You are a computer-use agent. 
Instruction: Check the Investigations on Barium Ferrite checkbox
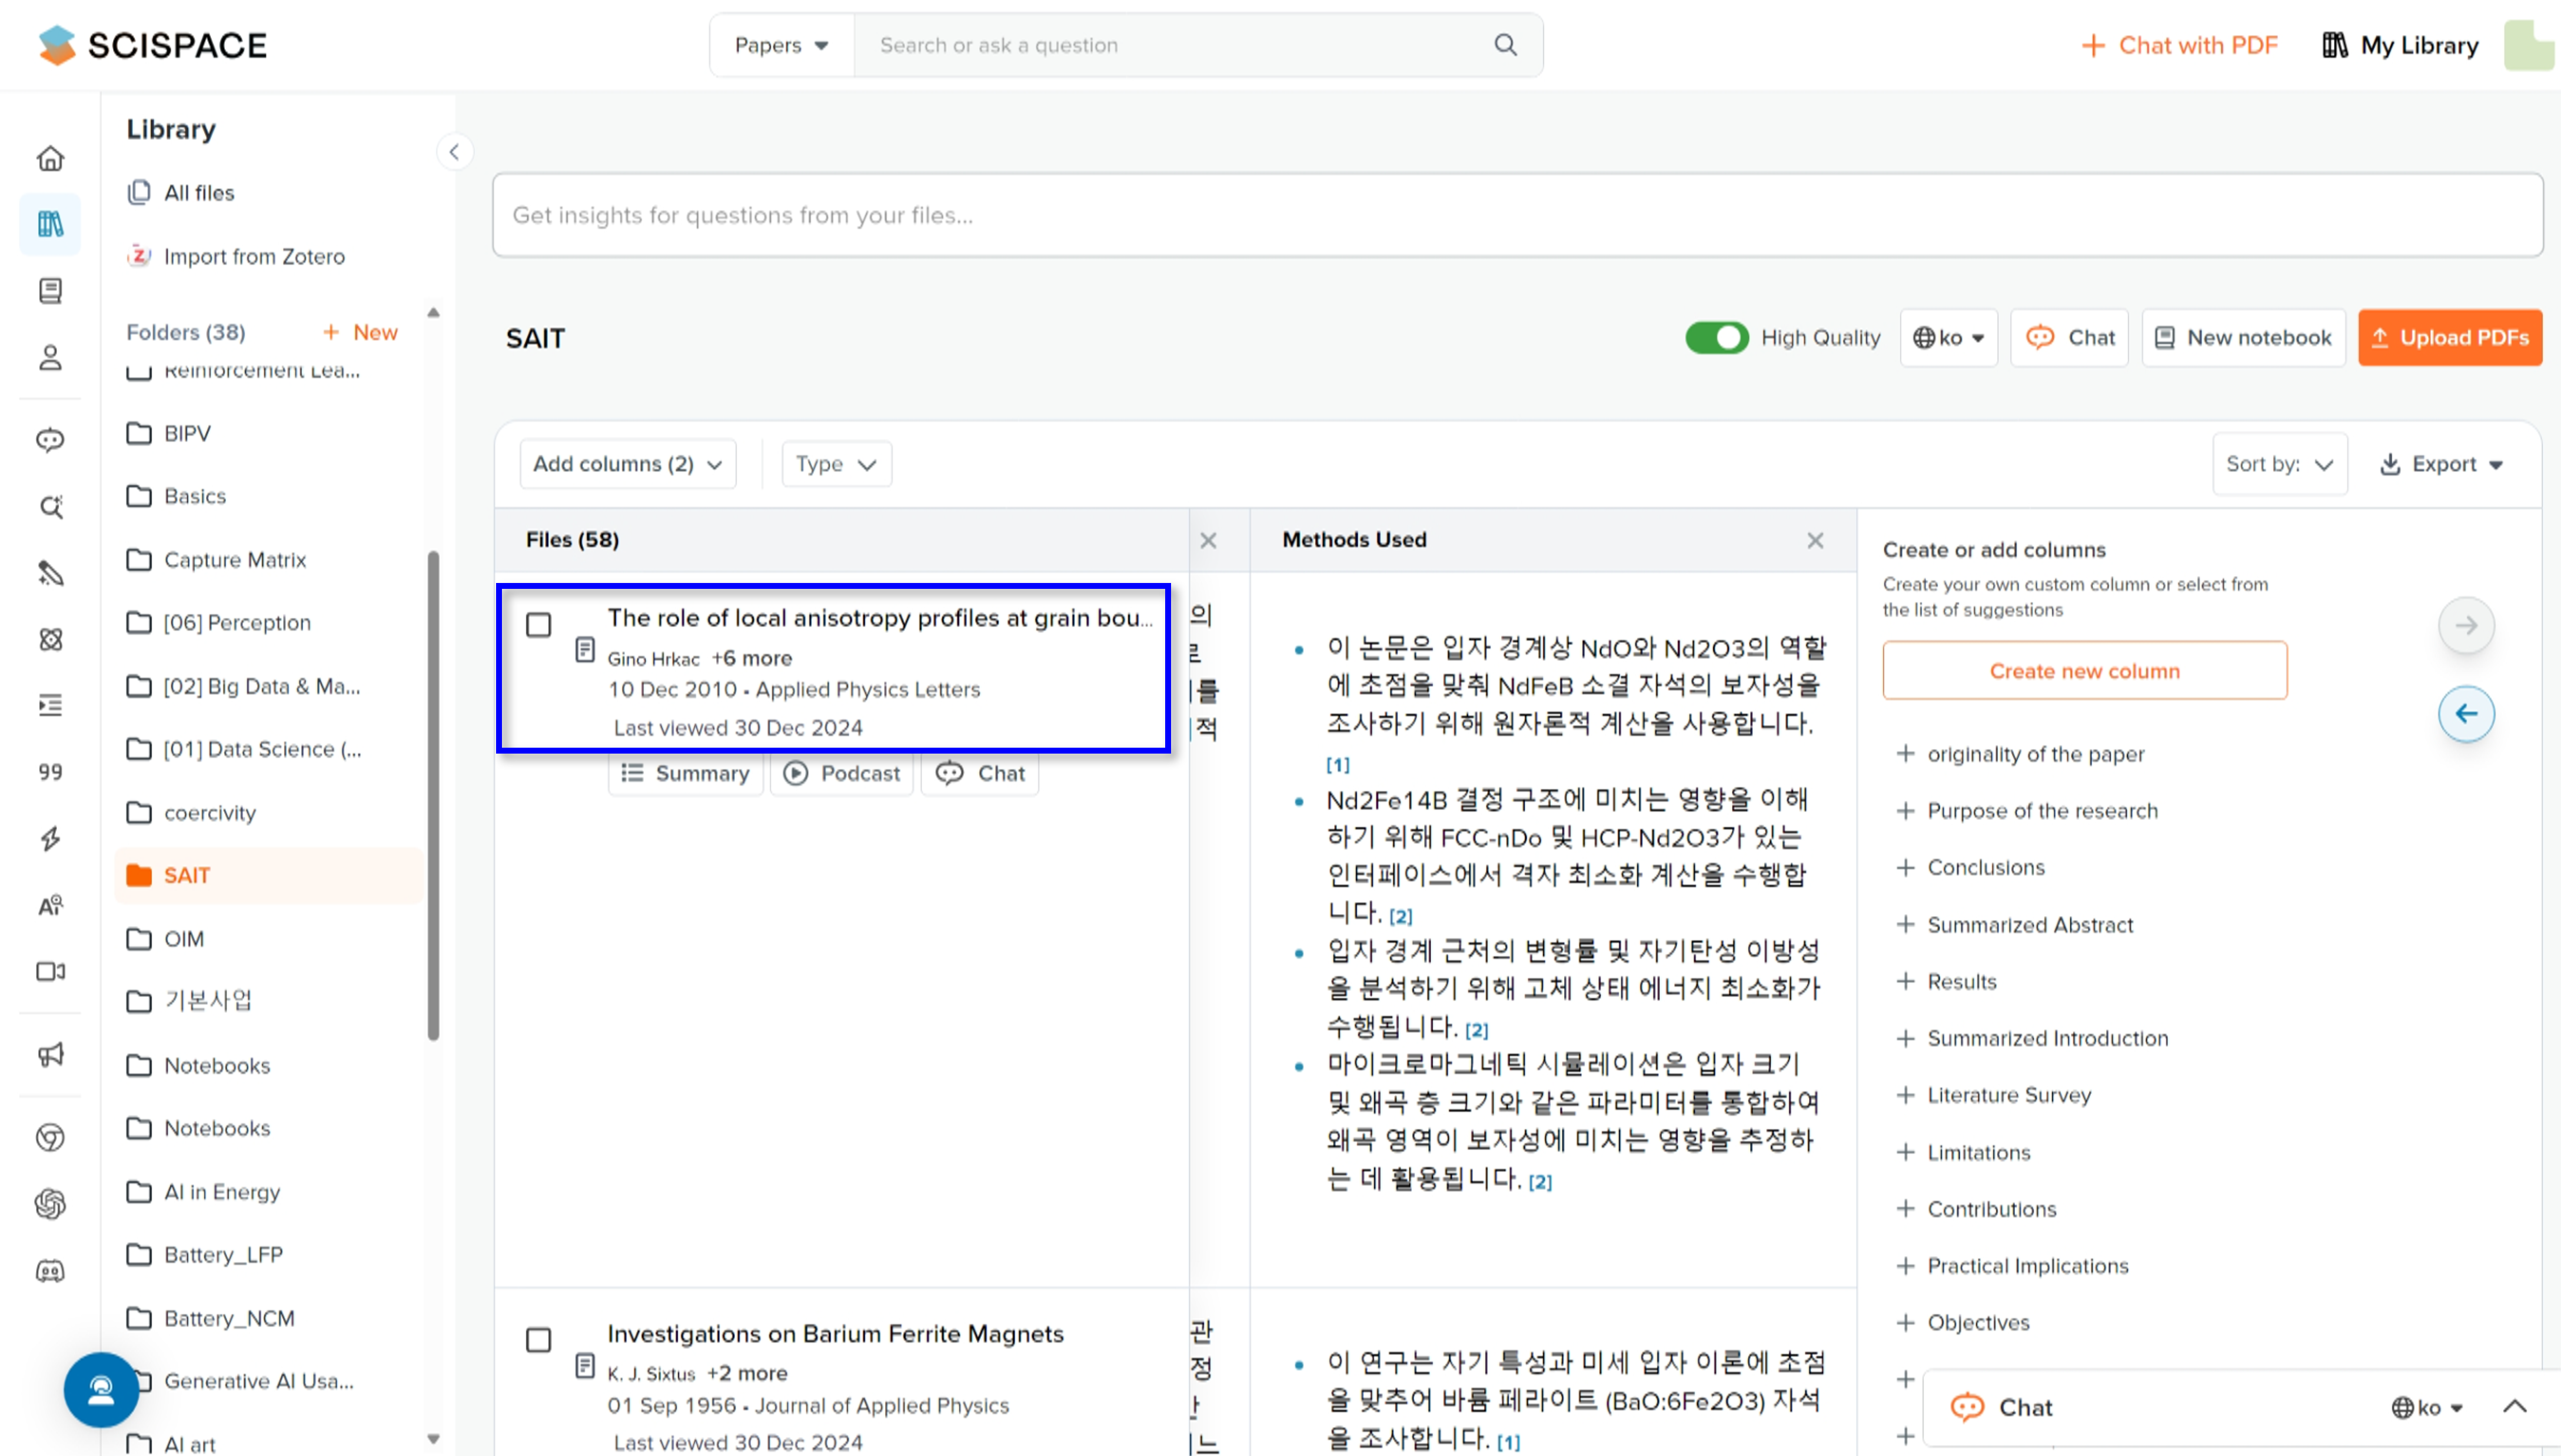[x=538, y=1340]
